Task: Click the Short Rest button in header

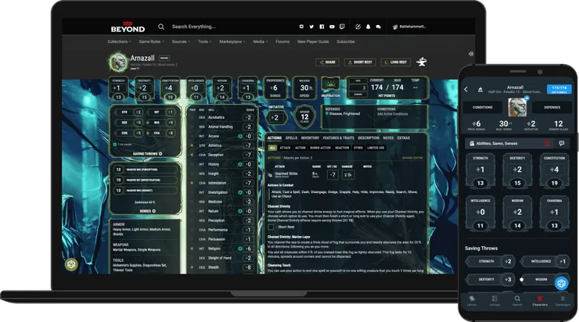Action: coord(360,63)
